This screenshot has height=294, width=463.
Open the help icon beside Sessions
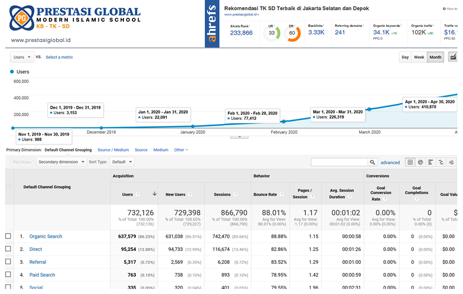point(235,194)
